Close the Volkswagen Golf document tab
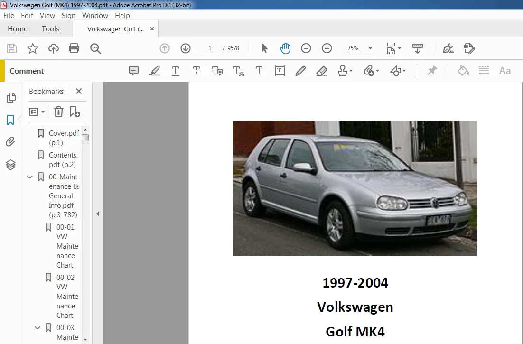This screenshot has width=523, height=344. (x=152, y=29)
